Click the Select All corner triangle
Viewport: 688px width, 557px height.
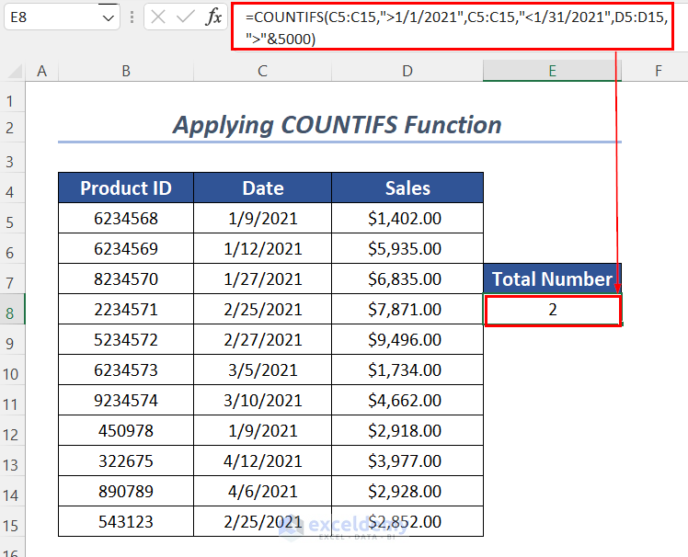(x=14, y=71)
